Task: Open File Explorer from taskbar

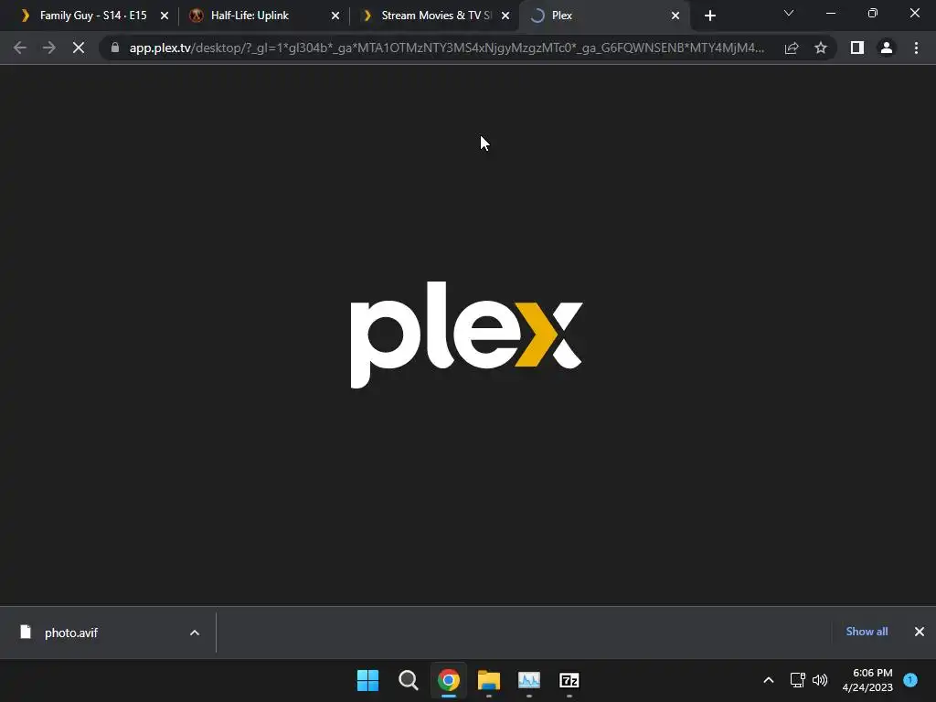Action: [x=489, y=680]
